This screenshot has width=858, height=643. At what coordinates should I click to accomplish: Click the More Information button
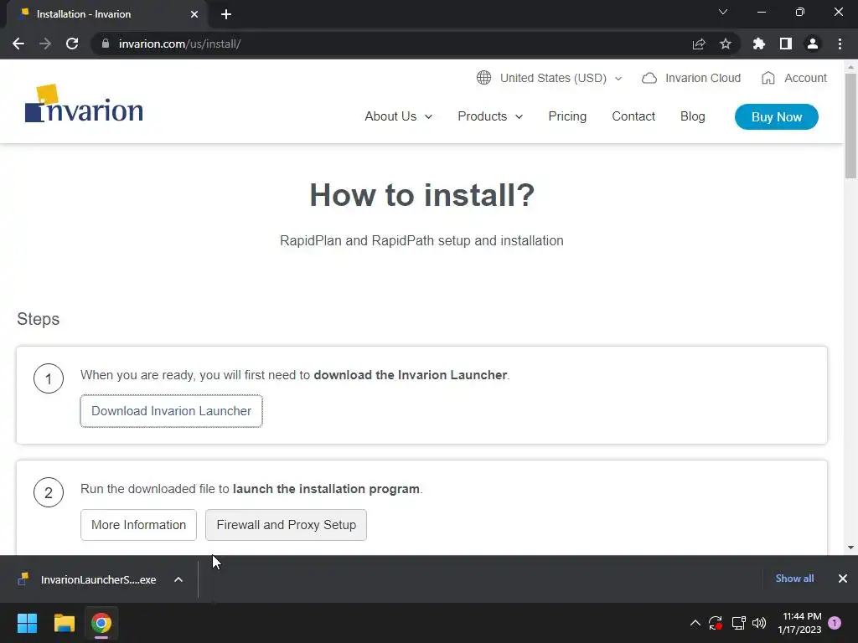(138, 525)
